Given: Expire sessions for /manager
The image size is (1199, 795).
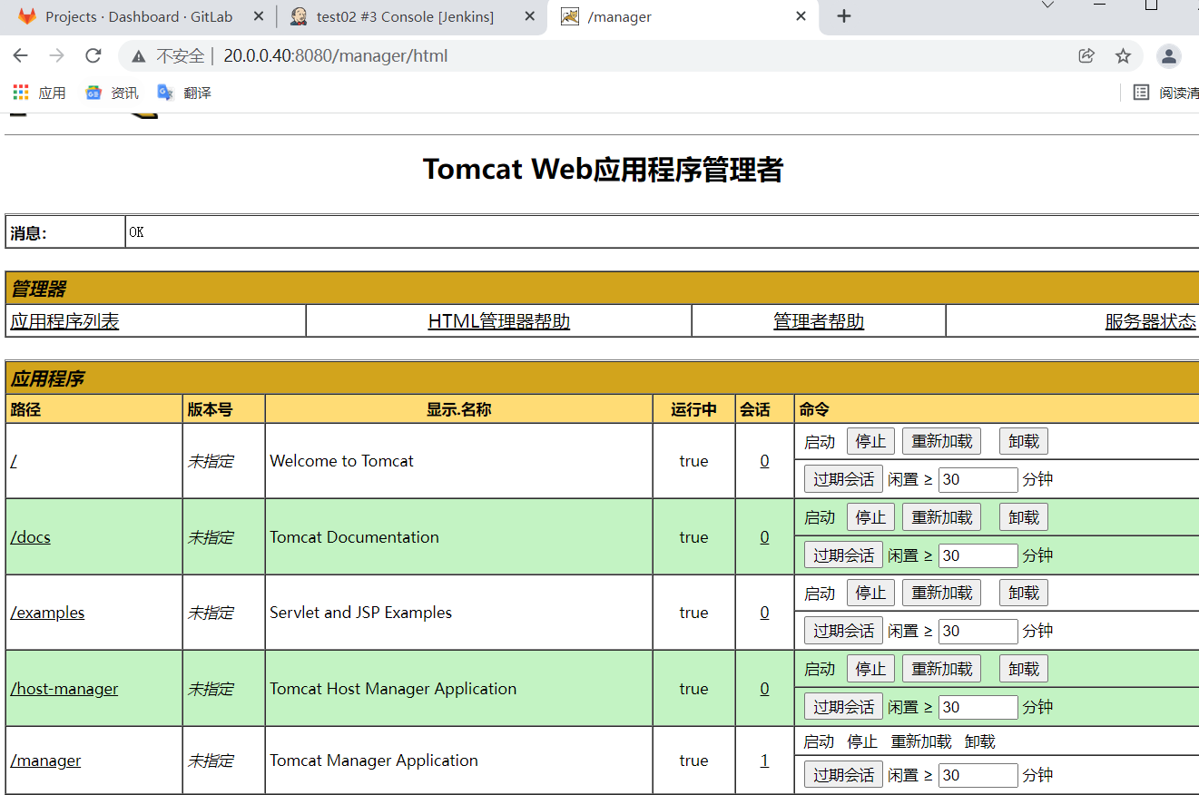Looking at the screenshot, I should pyautogui.click(x=843, y=775).
